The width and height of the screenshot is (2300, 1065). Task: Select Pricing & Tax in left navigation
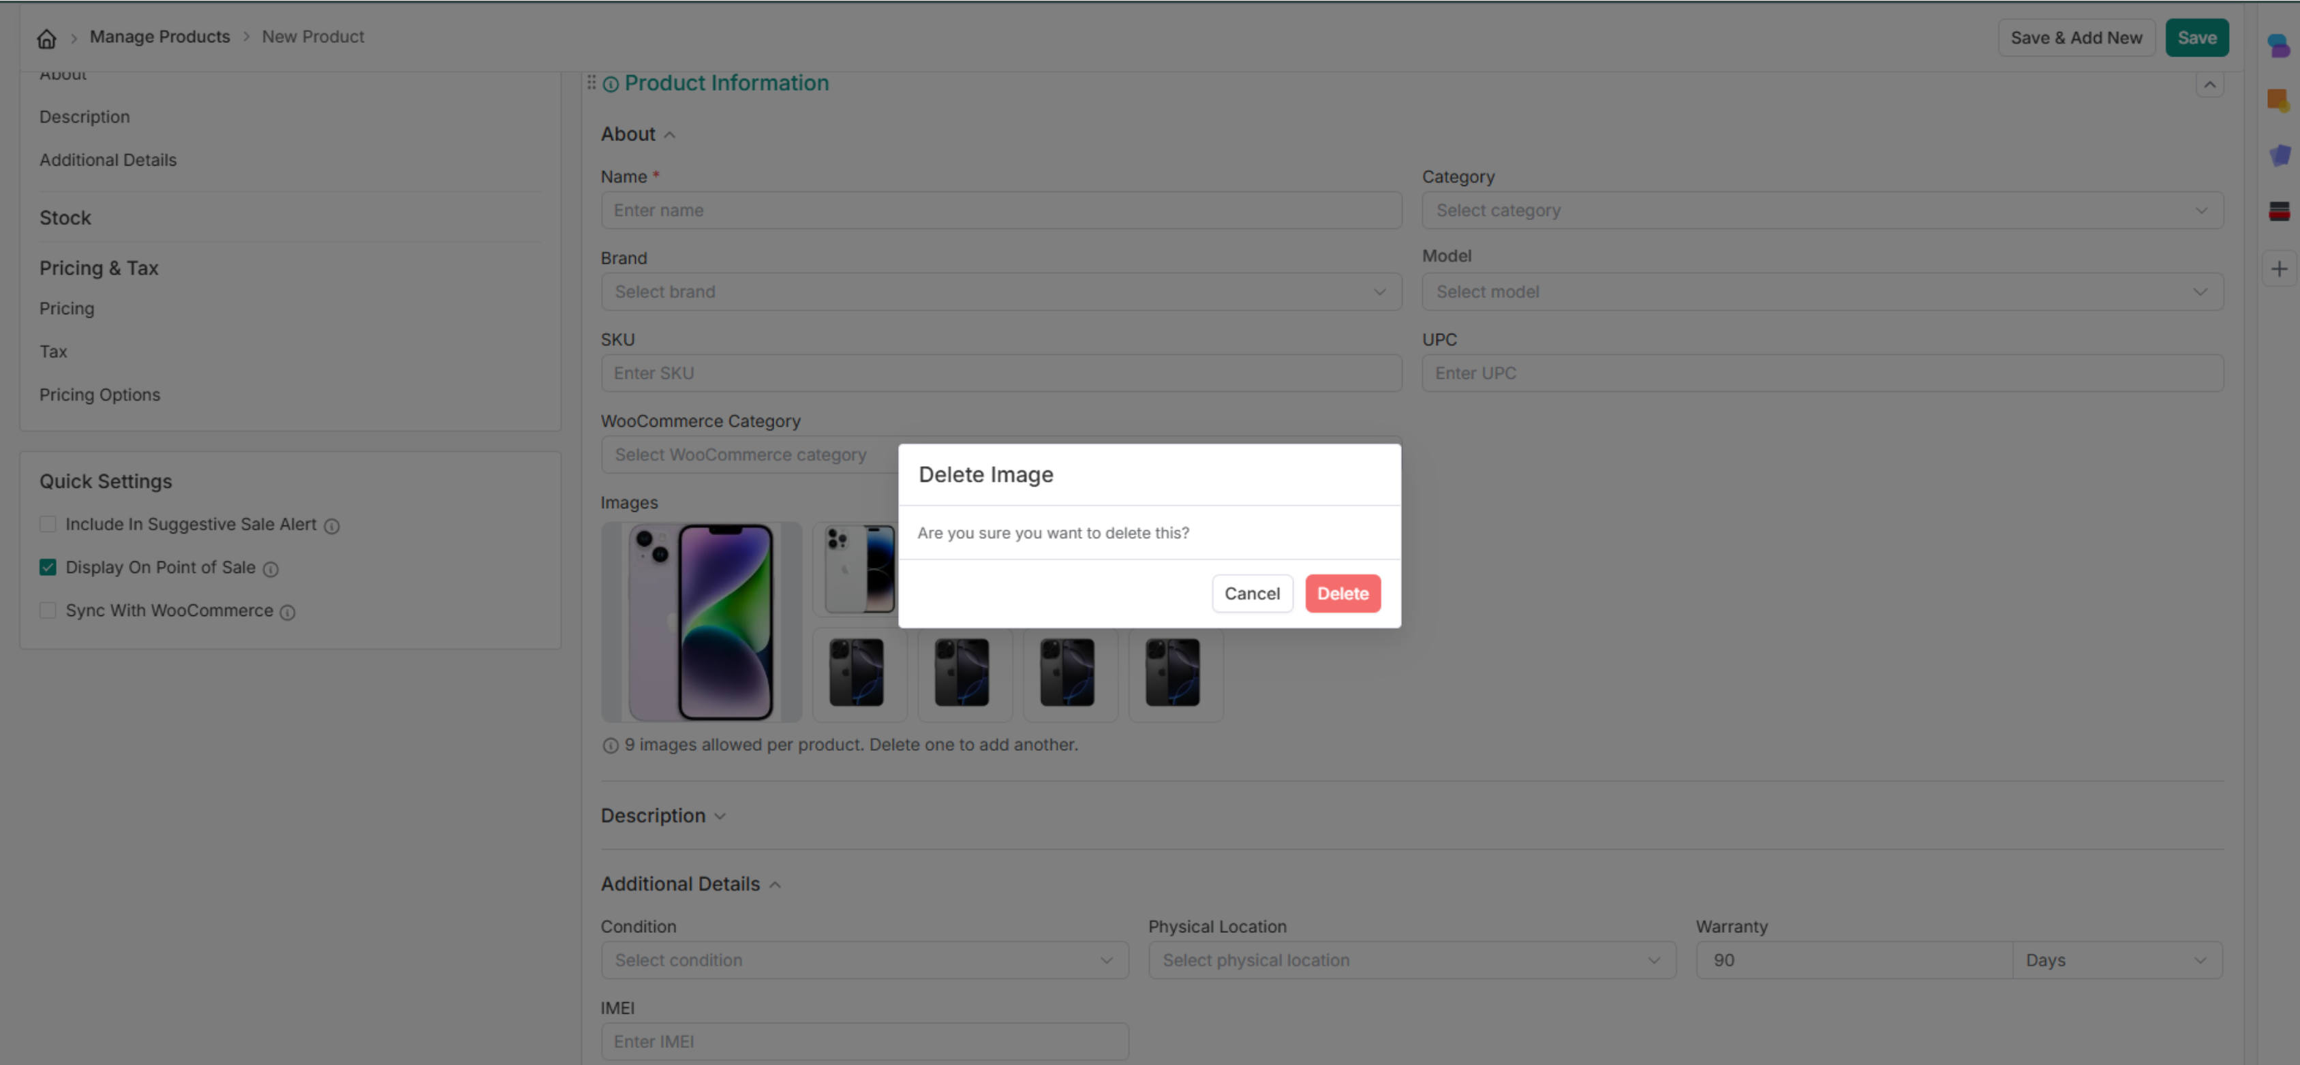(x=99, y=268)
